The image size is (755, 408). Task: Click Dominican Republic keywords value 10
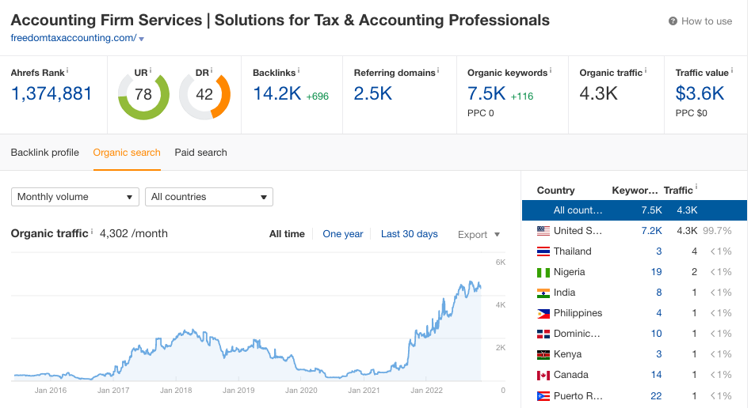656,334
